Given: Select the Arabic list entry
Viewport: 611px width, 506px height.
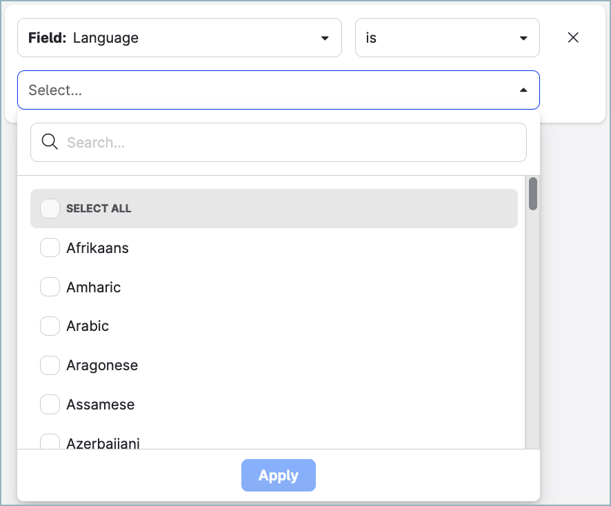Looking at the screenshot, I should (x=88, y=326).
